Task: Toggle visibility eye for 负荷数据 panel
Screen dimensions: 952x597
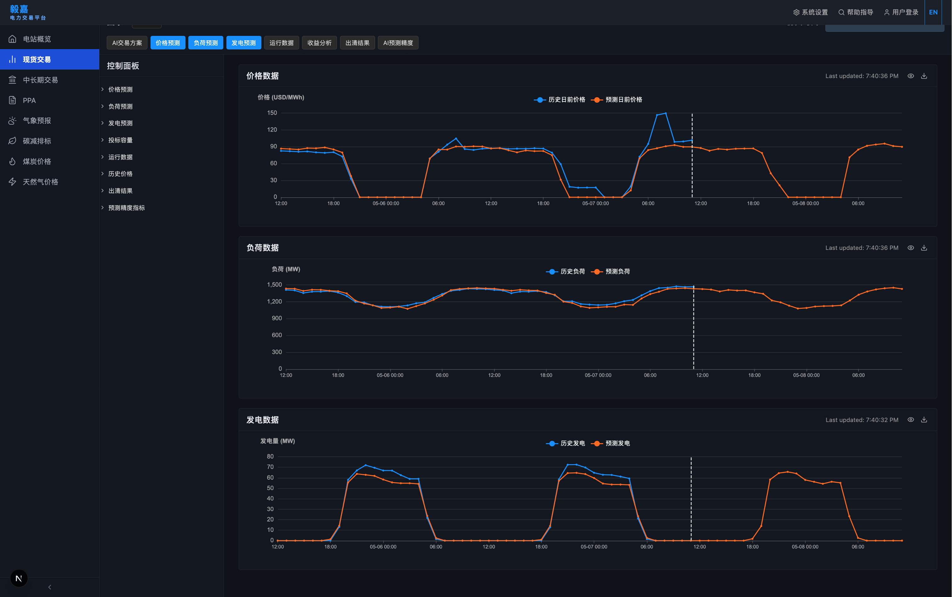Action: (910, 248)
